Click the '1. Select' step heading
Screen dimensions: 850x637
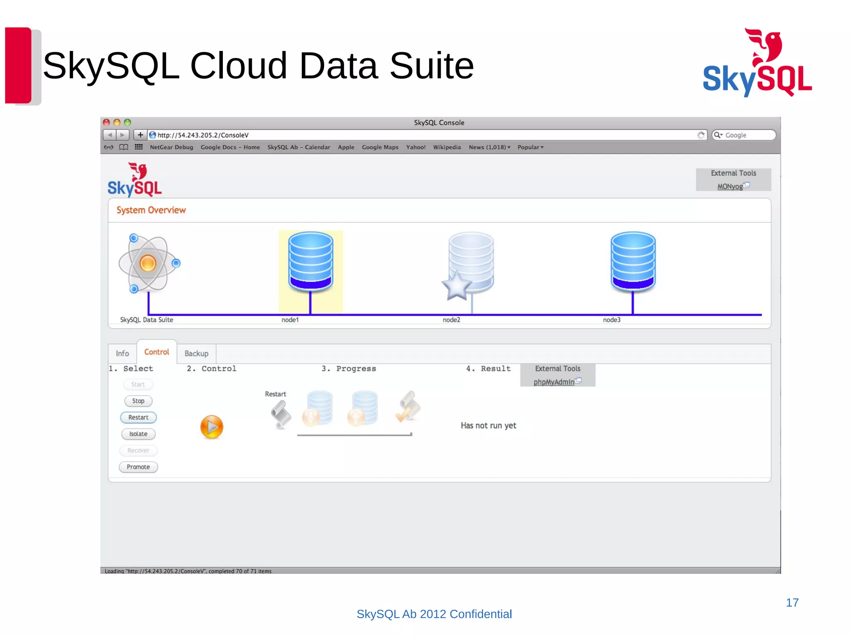coord(131,369)
